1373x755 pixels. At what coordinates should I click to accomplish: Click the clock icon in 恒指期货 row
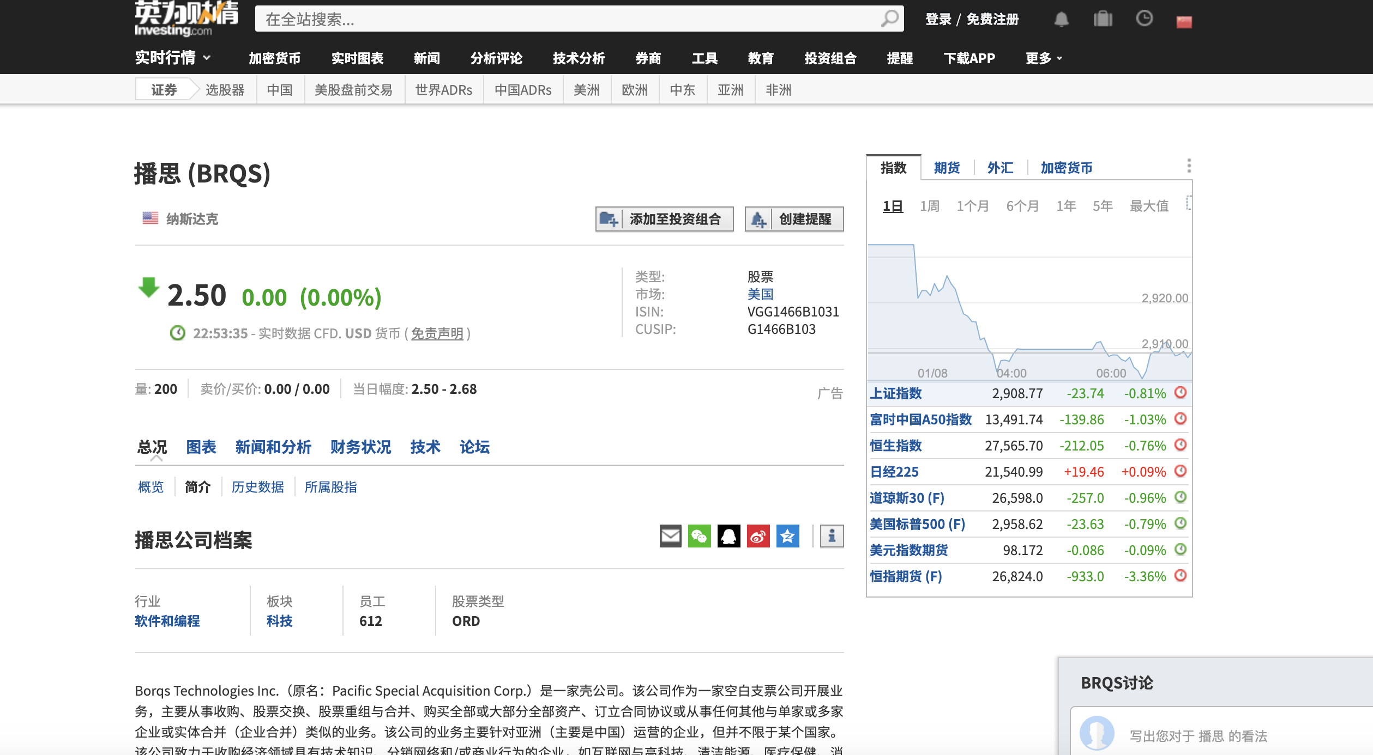point(1181,576)
